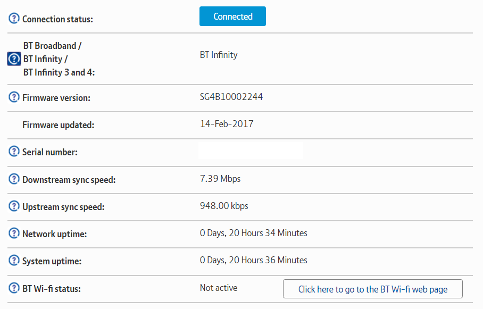Click the BT Infinity 3 and 4 label
This screenshot has height=309, width=483.
coord(59,72)
